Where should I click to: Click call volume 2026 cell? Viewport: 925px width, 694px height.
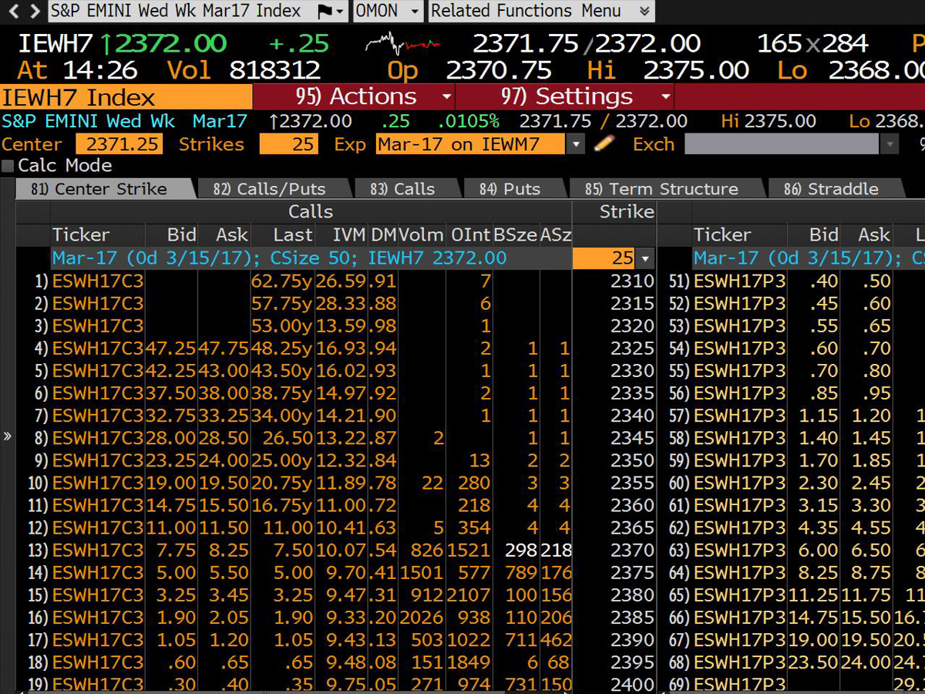tap(422, 617)
